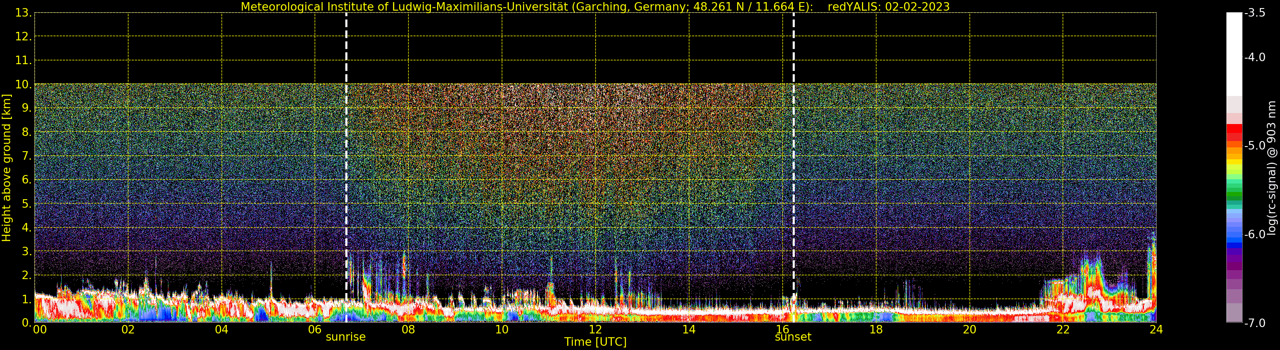The image size is (1280, 350).
Task: Click the "sunrise" label below the plot
Action: (x=345, y=337)
